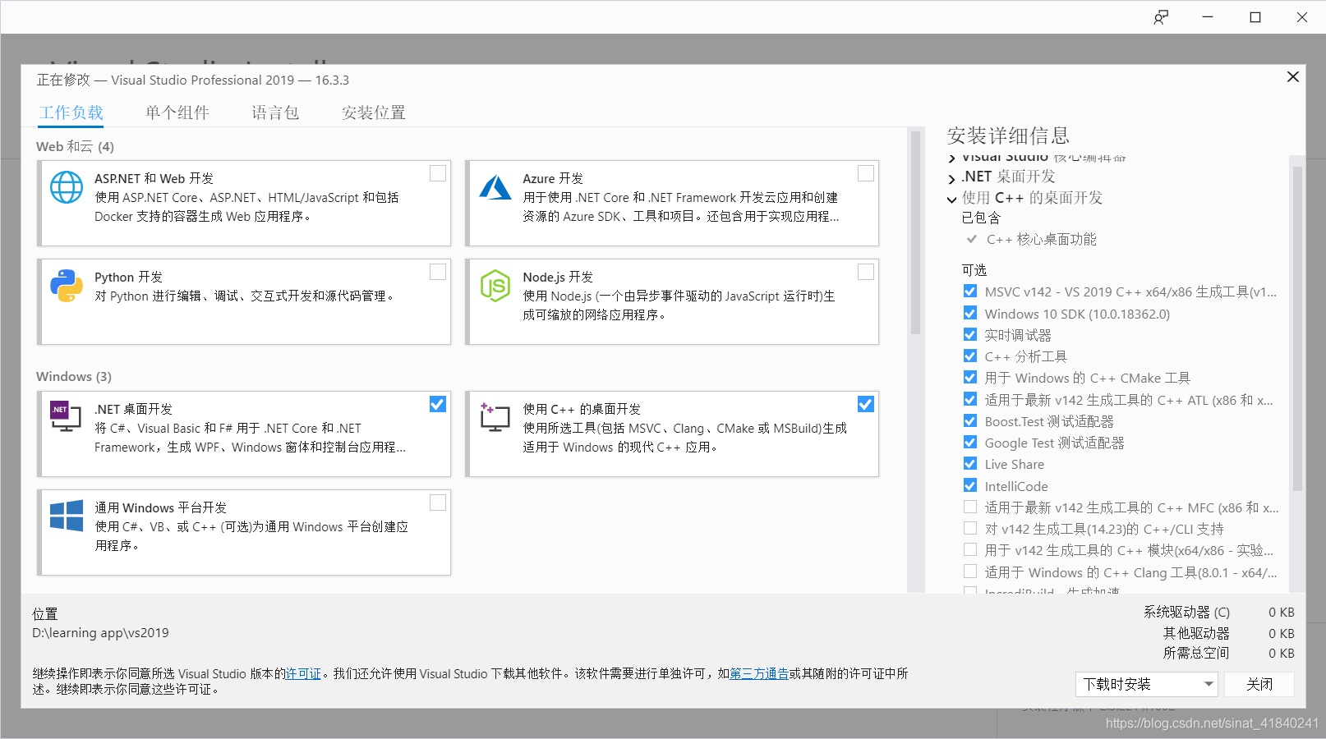Uncheck Google Test 测试适配器
Viewport: 1326px width, 739px height.
pyautogui.click(x=970, y=442)
